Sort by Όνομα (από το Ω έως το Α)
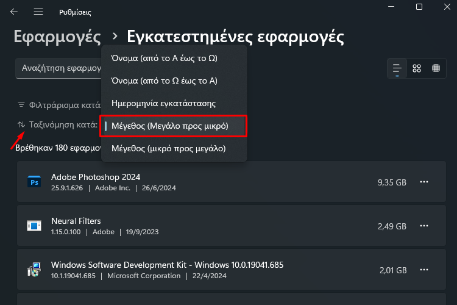This screenshot has width=457, height=305. pyautogui.click(x=174, y=81)
